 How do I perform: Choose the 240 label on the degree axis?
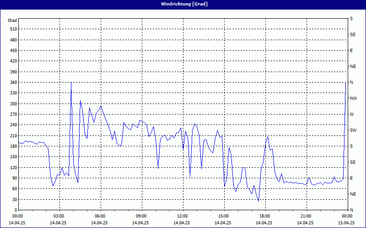[x=14, y=125]
